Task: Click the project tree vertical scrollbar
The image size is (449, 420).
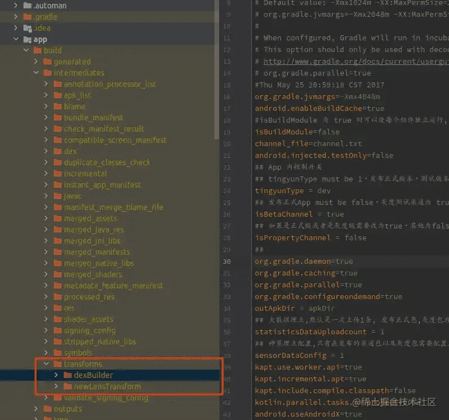Action: [x=217, y=70]
